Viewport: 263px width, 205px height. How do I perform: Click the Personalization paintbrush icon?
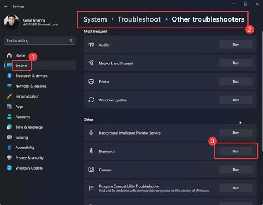(x=9, y=96)
